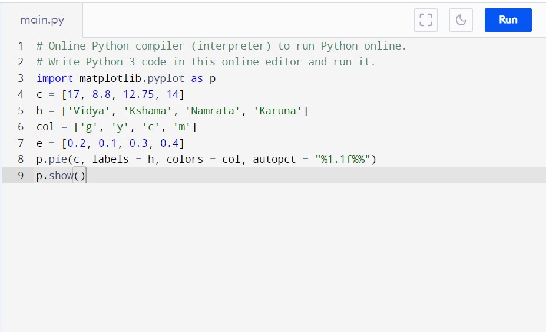This screenshot has width=546, height=332.
Task: Click line number 4 in the gutter
Action: (21, 94)
